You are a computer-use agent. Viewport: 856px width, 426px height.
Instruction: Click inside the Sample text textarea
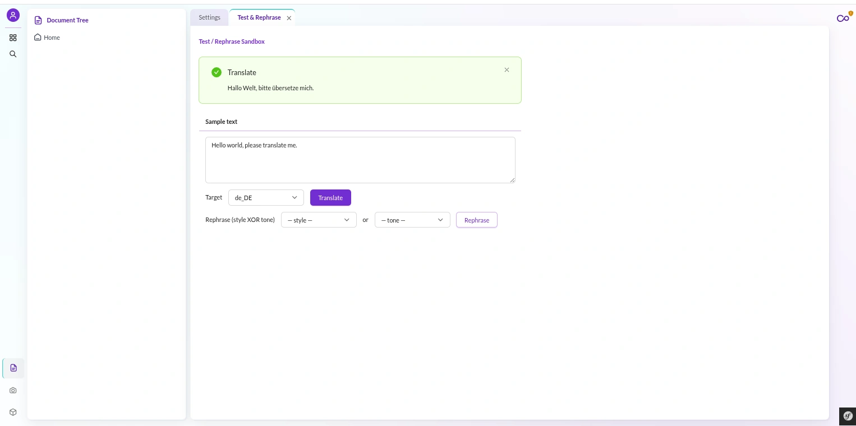(360, 160)
